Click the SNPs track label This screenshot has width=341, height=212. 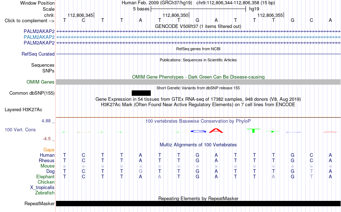click(48, 71)
